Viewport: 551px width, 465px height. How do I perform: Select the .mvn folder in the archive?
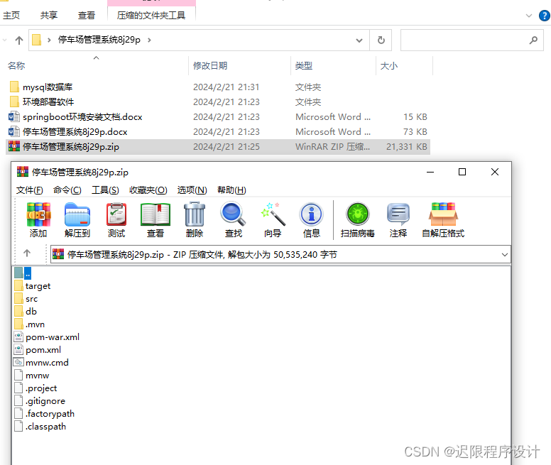(30, 324)
